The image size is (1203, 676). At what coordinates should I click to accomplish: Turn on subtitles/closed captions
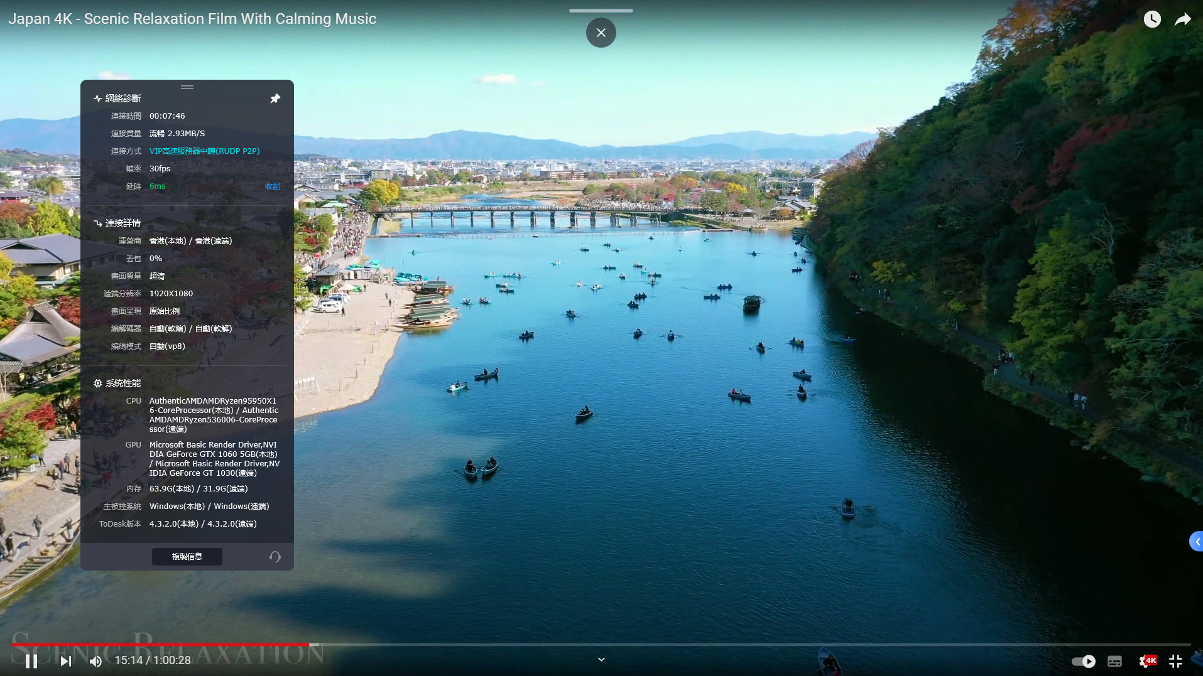pyautogui.click(x=1114, y=661)
